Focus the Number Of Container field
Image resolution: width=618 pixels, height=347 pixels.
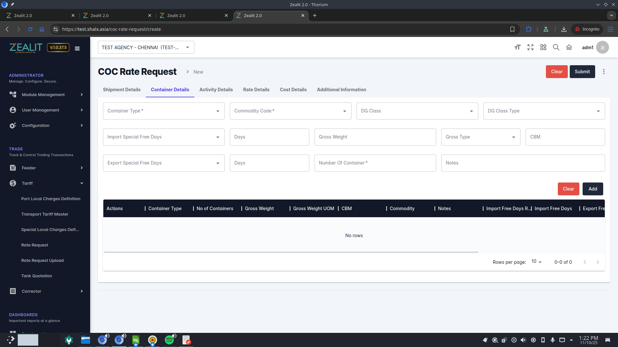coord(375,163)
